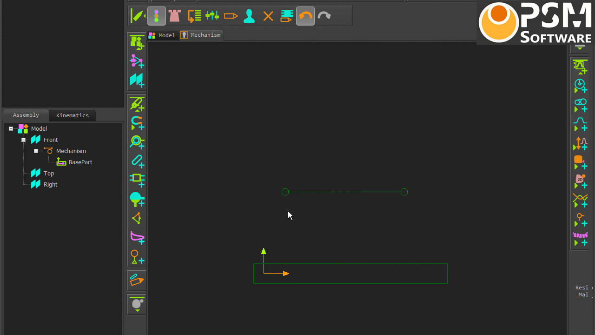Collapse the Model tree node
The image size is (595, 335).
[x=11, y=129]
